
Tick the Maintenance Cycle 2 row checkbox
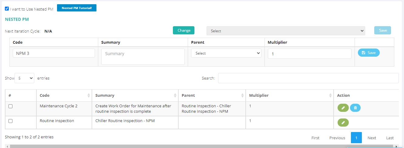(10, 106)
